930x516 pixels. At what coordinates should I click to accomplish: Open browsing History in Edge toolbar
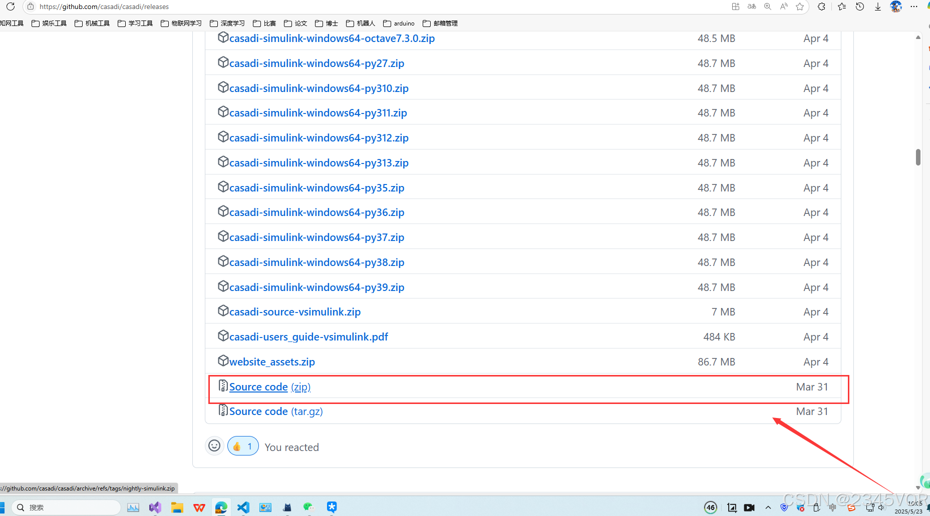(860, 6)
